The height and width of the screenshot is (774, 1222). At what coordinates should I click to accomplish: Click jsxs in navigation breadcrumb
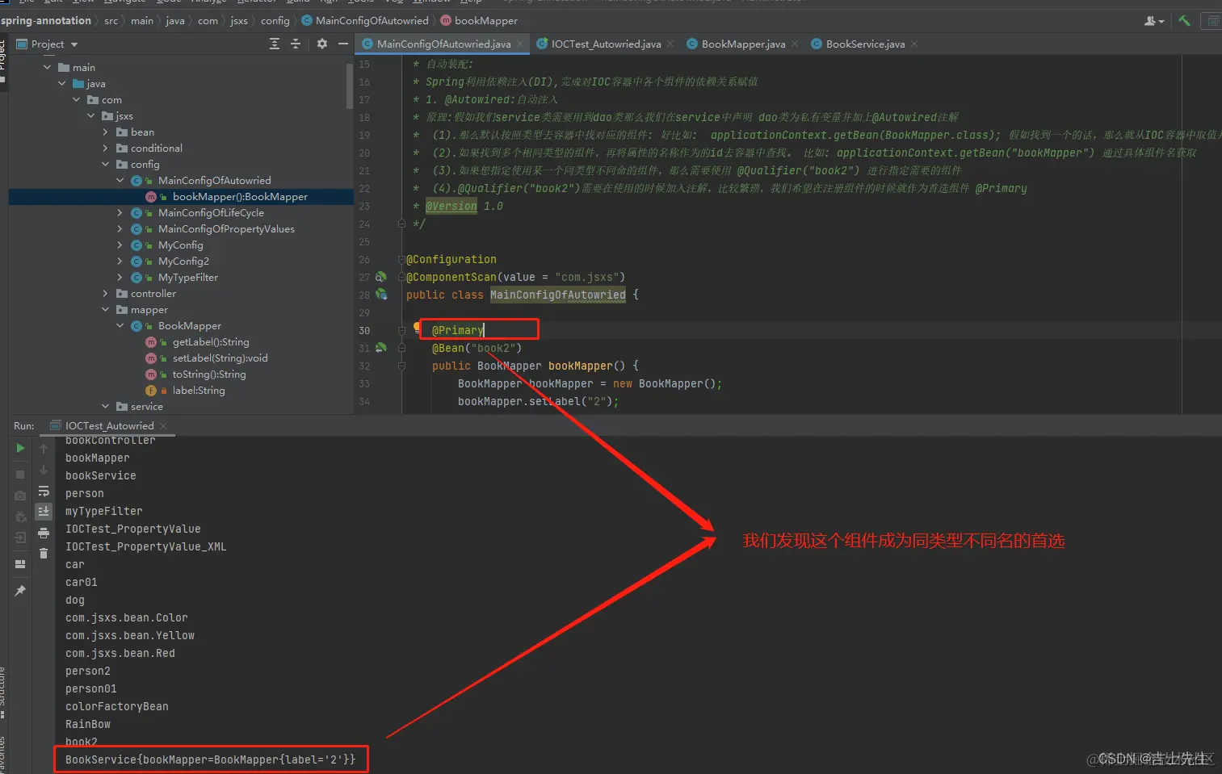pyautogui.click(x=239, y=20)
